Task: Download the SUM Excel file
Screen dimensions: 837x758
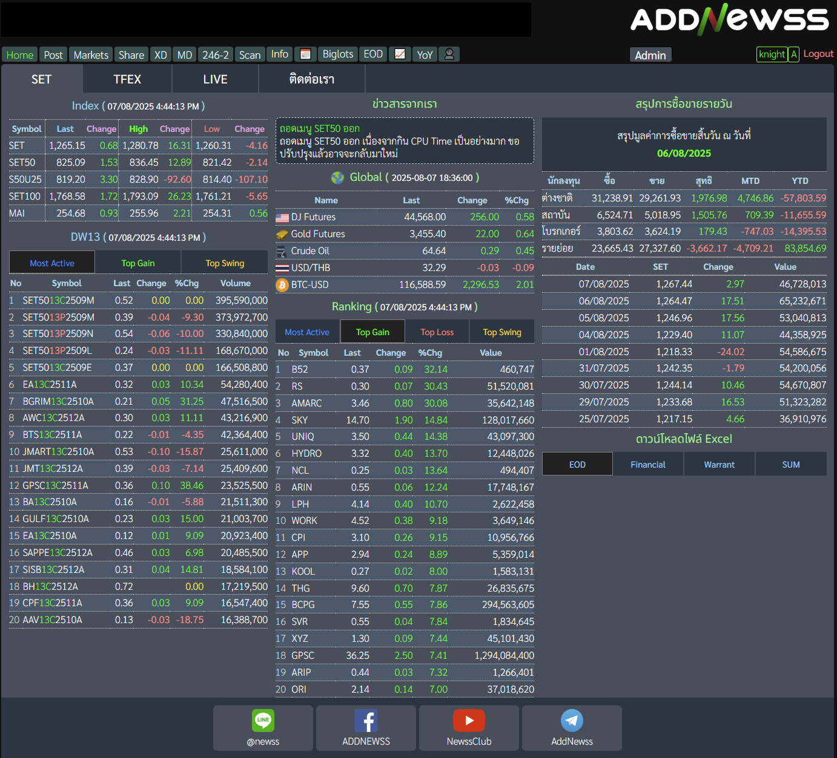Action: (791, 465)
